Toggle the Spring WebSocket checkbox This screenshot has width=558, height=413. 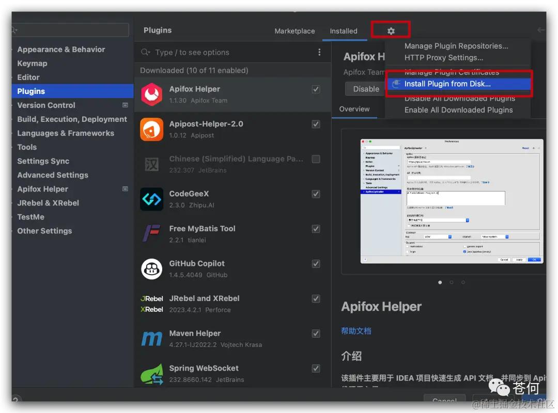pyautogui.click(x=316, y=368)
